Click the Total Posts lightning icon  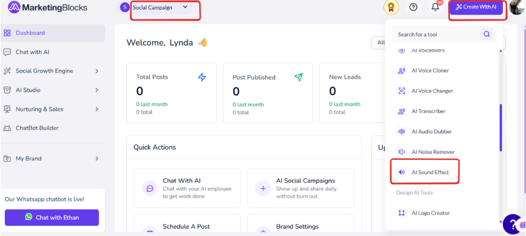[202, 77]
